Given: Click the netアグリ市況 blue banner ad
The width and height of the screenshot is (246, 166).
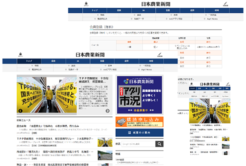Looking at the screenshot, I should pyautogui.click(x=140, y=95).
